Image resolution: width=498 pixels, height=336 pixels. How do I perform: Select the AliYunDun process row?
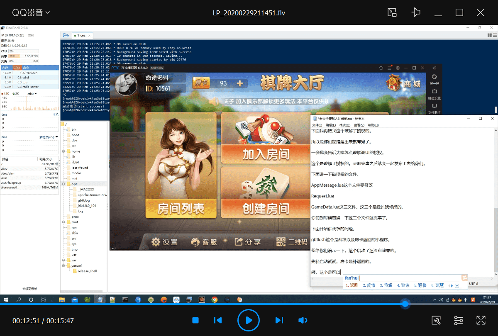pos(30,72)
